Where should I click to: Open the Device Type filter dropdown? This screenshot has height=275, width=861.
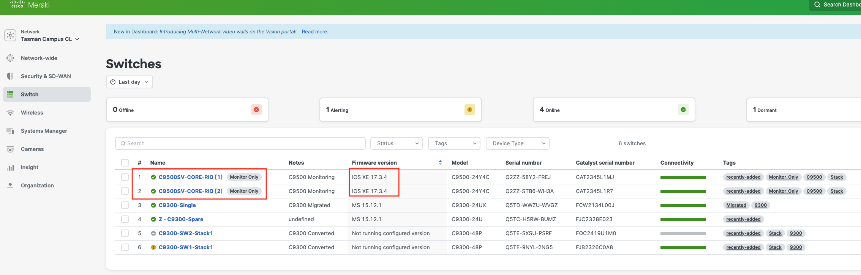point(518,143)
